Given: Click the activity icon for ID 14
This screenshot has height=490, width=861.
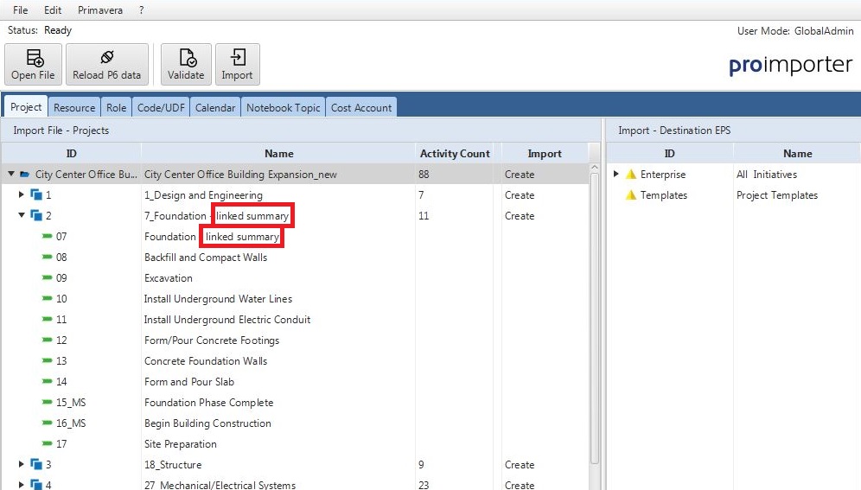Looking at the screenshot, I should [x=48, y=381].
